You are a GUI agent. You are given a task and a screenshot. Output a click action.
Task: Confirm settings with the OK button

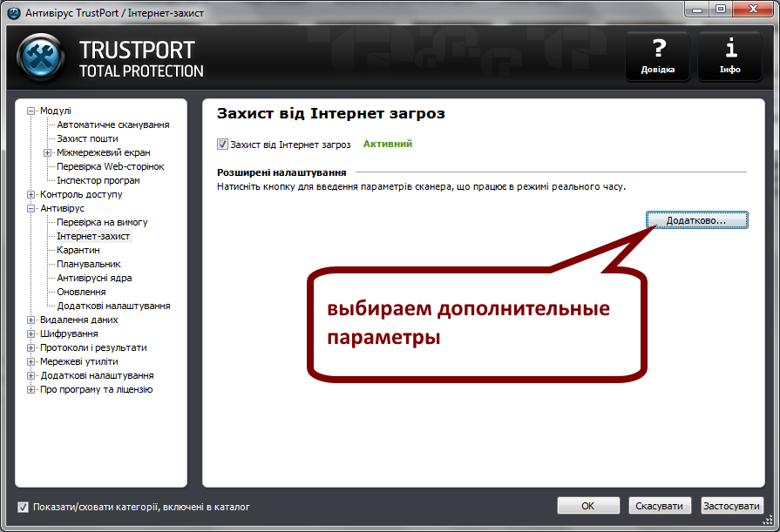tap(588, 506)
